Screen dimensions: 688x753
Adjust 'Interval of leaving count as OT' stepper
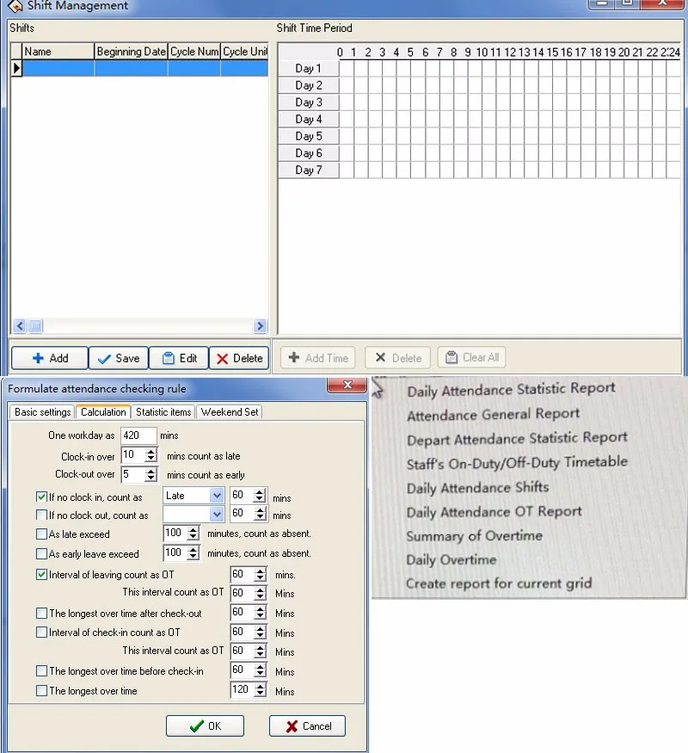click(x=260, y=574)
